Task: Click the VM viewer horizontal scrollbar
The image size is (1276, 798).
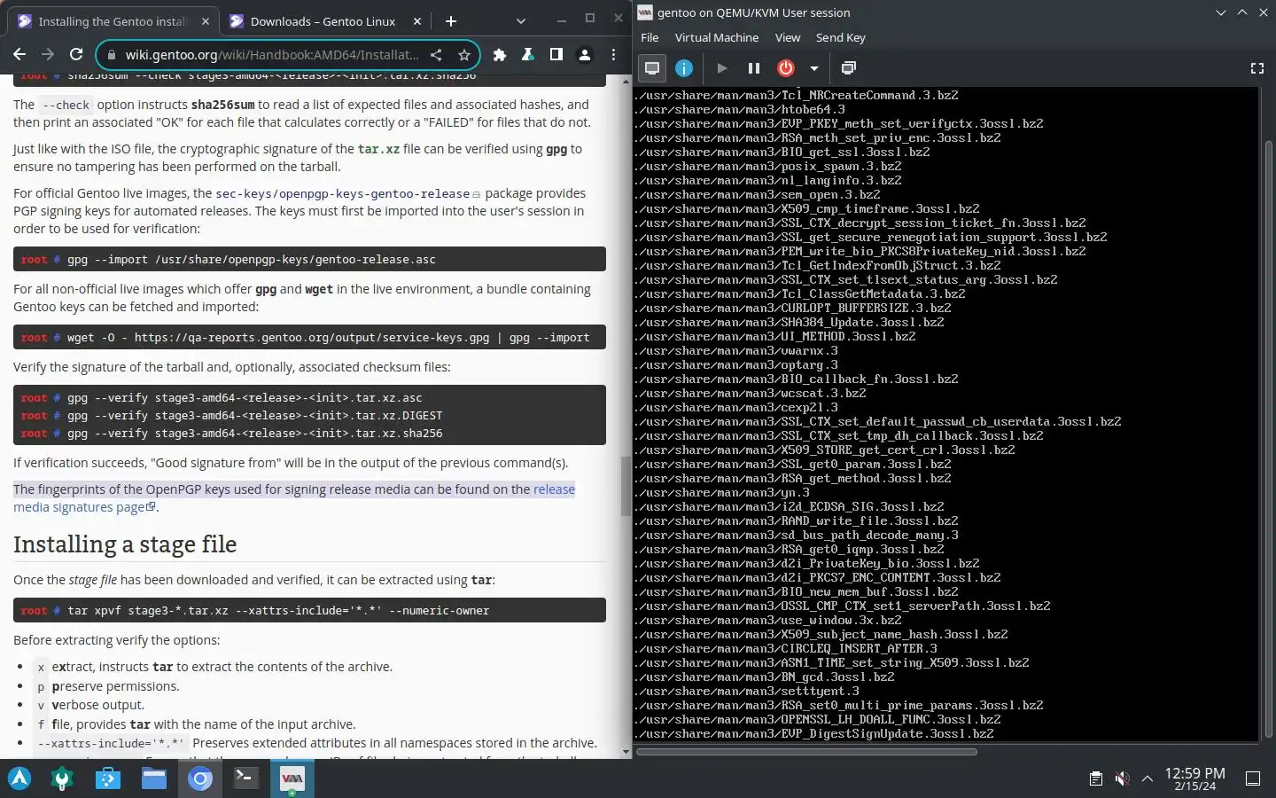Action: click(806, 752)
